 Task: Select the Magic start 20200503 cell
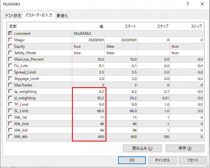(121, 40)
